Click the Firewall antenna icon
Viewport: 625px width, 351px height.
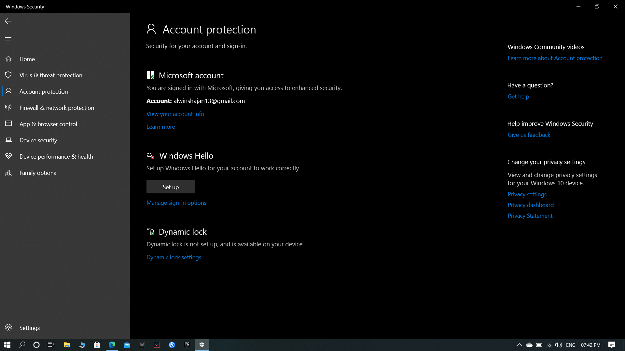click(8, 107)
